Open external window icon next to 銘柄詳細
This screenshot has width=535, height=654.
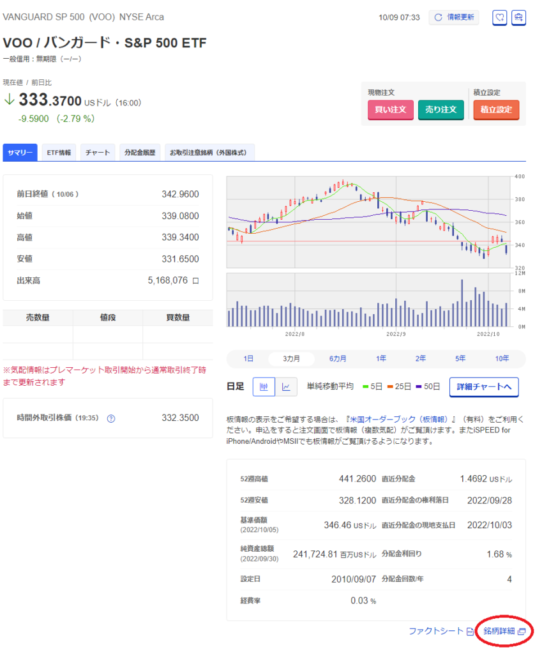(521, 632)
